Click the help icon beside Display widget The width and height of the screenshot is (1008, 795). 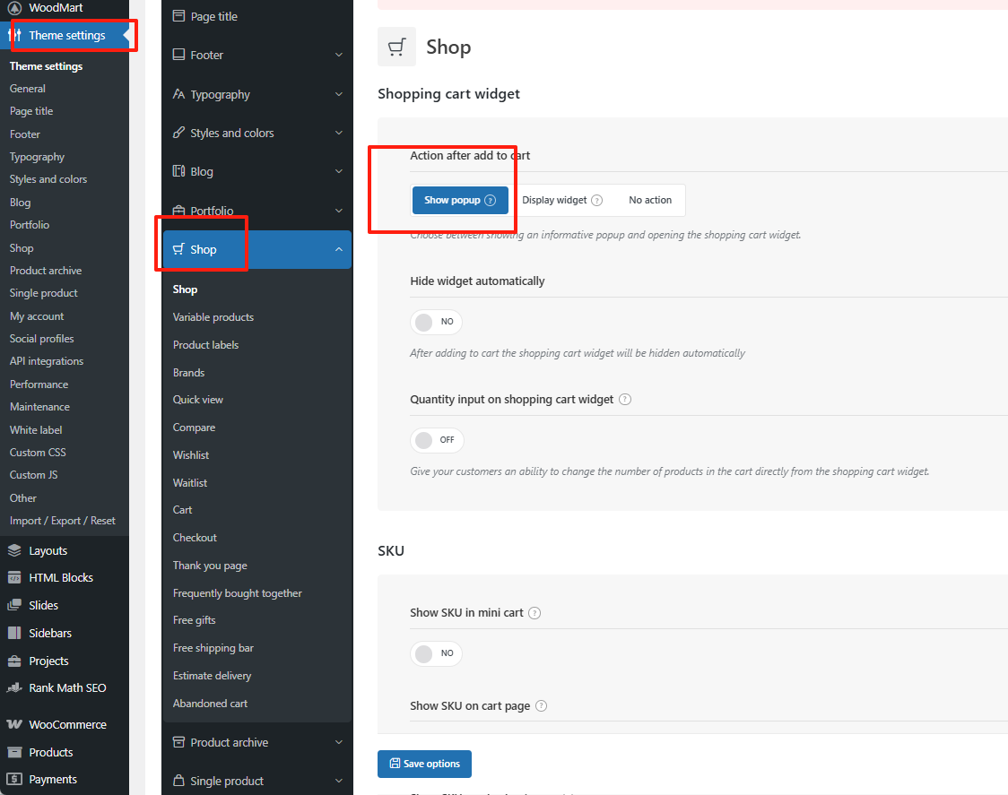[597, 201]
